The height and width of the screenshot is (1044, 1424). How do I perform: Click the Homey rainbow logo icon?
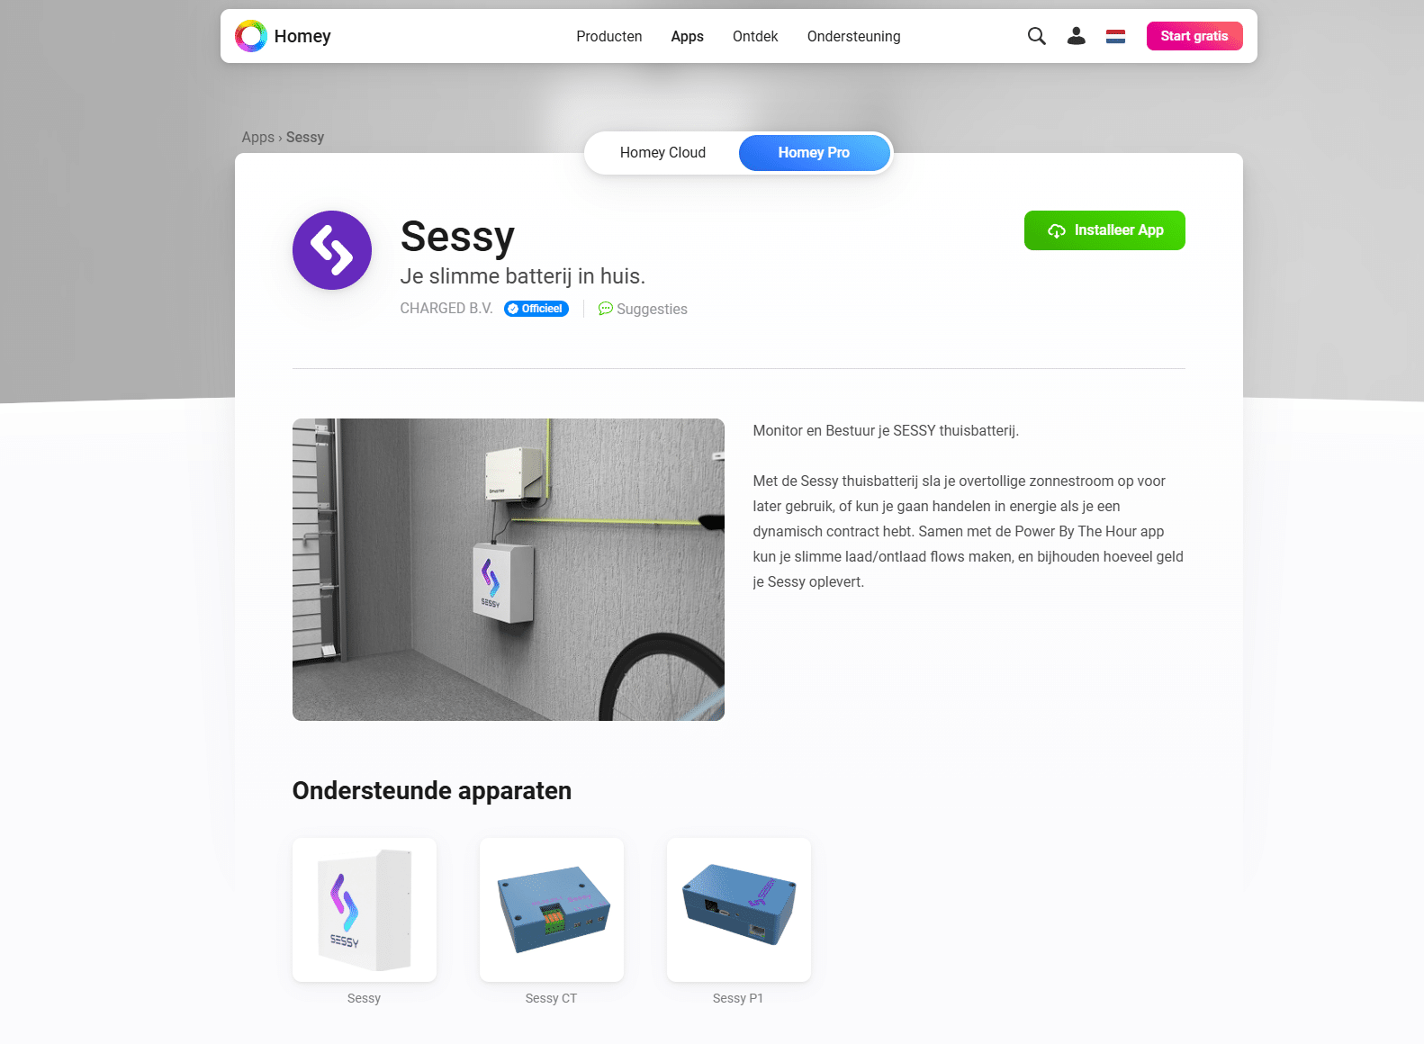point(251,36)
